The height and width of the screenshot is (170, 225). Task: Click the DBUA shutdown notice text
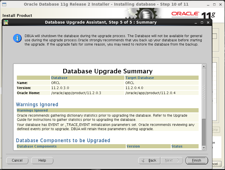click(113, 40)
